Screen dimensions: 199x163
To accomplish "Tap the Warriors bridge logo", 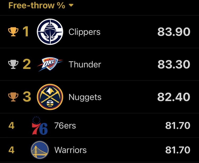I will [40, 150].
